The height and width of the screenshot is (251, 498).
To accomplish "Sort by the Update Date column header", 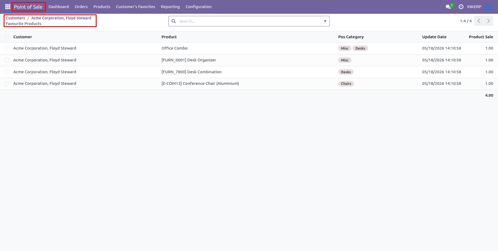I will pyautogui.click(x=434, y=37).
